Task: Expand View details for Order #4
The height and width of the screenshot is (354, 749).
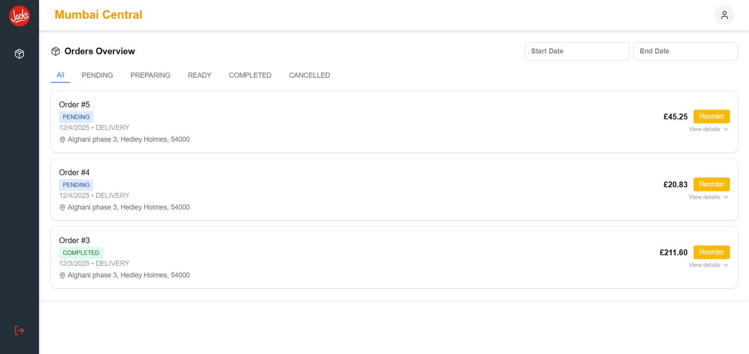Action: click(x=708, y=197)
